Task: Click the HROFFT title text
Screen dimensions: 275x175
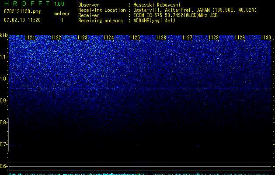Action: (x=27, y=3)
